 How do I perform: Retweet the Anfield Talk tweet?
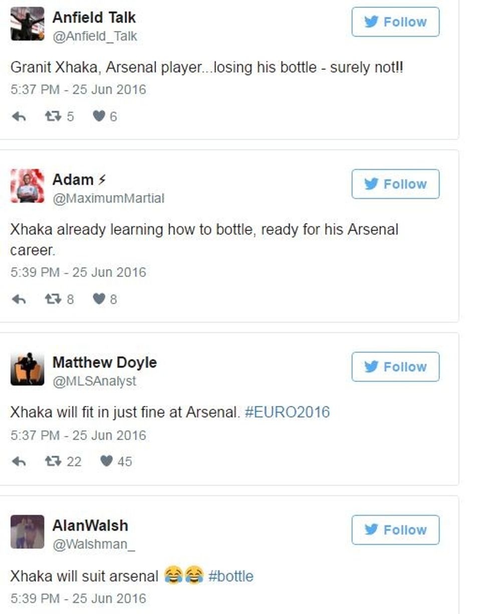51,117
